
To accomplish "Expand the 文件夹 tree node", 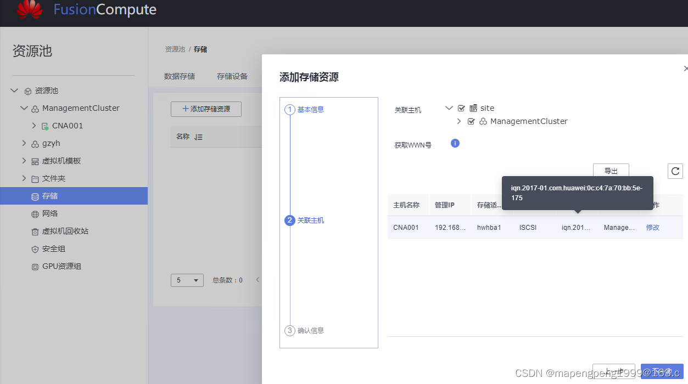I will click(24, 178).
